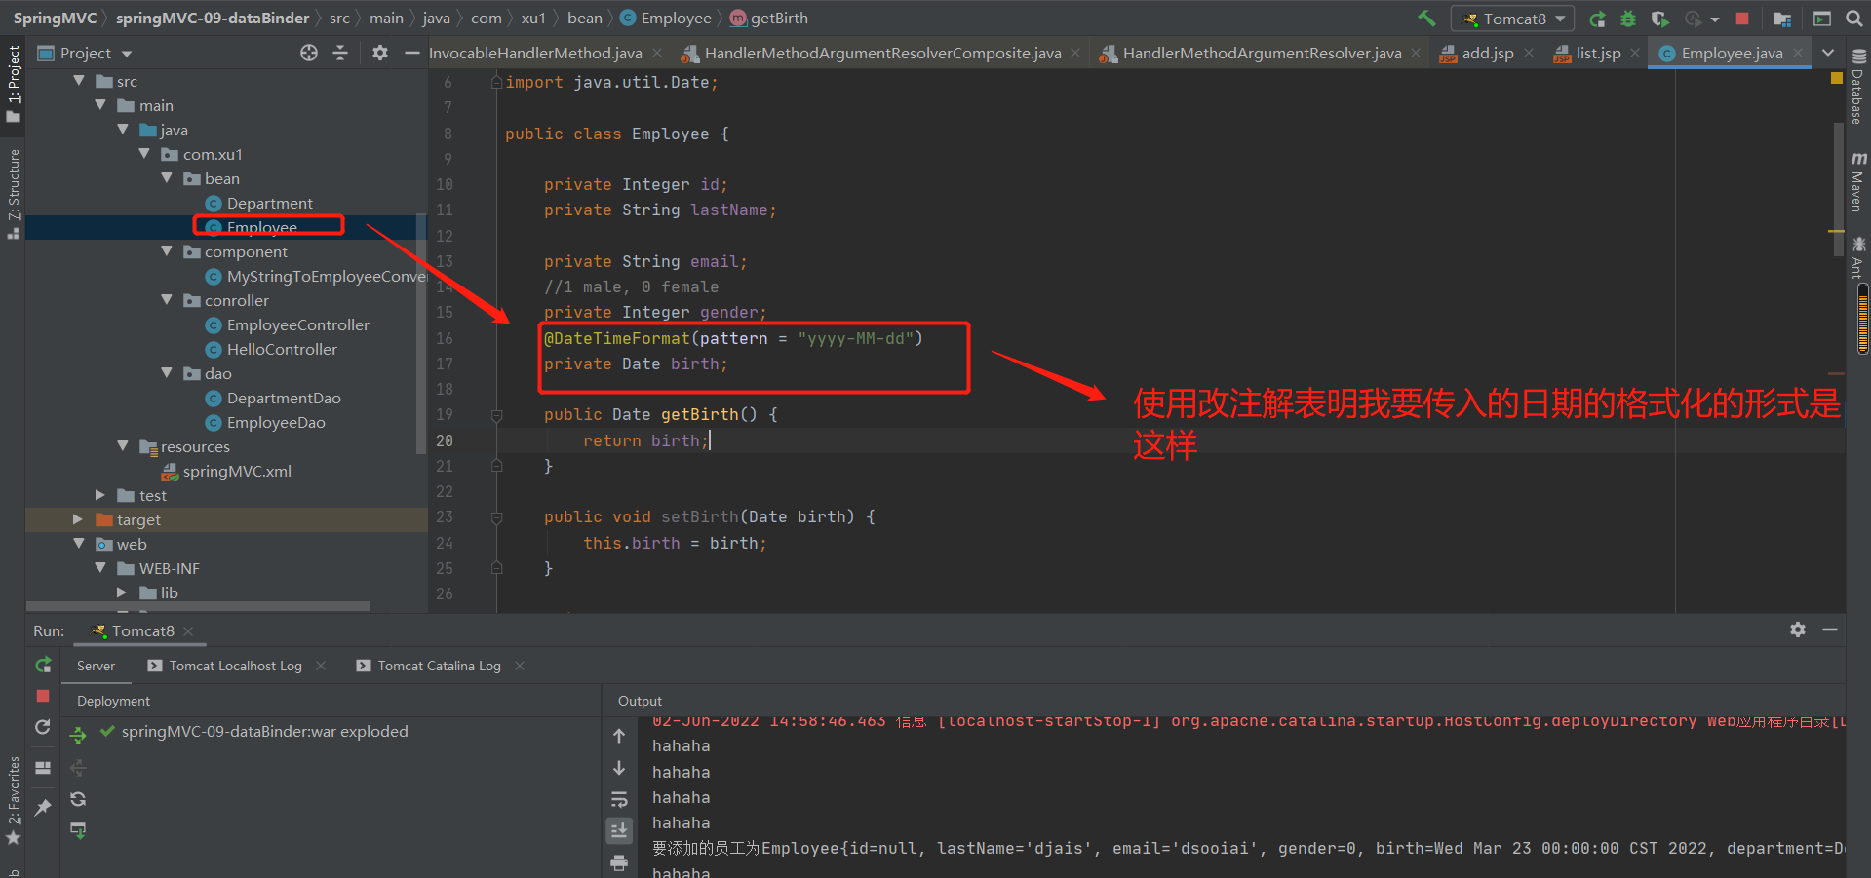Close the Employee.java editor tab
This screenshot has width=1871, height=878.
[1798, 53]
